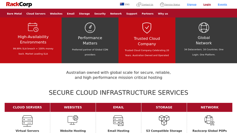Image resolution: width=237 pixels, height=133 pixels.
Task: Click the Trusted Cloud shield checkmark icon
Action: click(147, 28)
